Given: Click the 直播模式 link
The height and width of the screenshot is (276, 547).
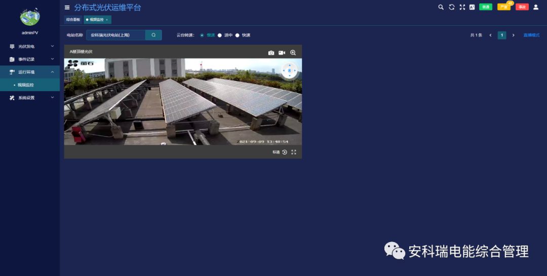Looking at the screenshot, I should [531, 35].
